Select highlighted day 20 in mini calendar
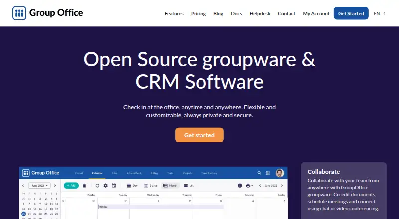This screenshot has height=219, width=399. [x=23, y=214]
